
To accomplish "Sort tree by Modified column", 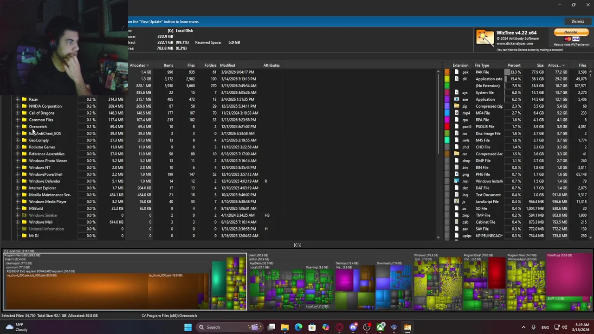I will click(227, 65).
